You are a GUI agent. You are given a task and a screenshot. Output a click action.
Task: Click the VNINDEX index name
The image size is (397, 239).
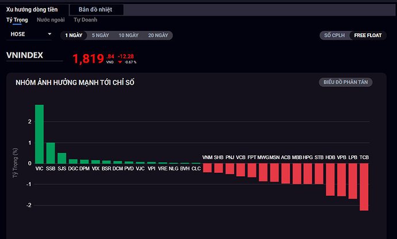25,55
